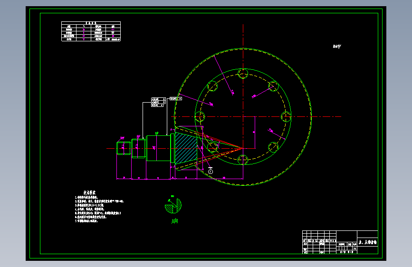Click the bottom bolt hole on vertical centerline
The image size is (412, 267).
point(243,160)
